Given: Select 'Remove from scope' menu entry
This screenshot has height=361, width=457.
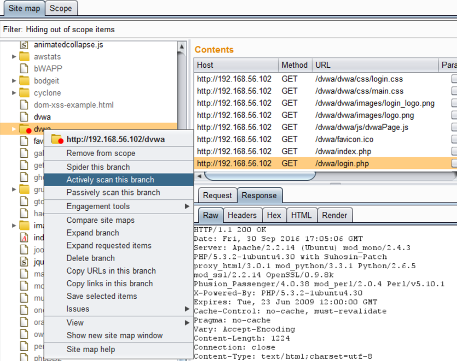Looking at the screenshot, I should [119, 153].
